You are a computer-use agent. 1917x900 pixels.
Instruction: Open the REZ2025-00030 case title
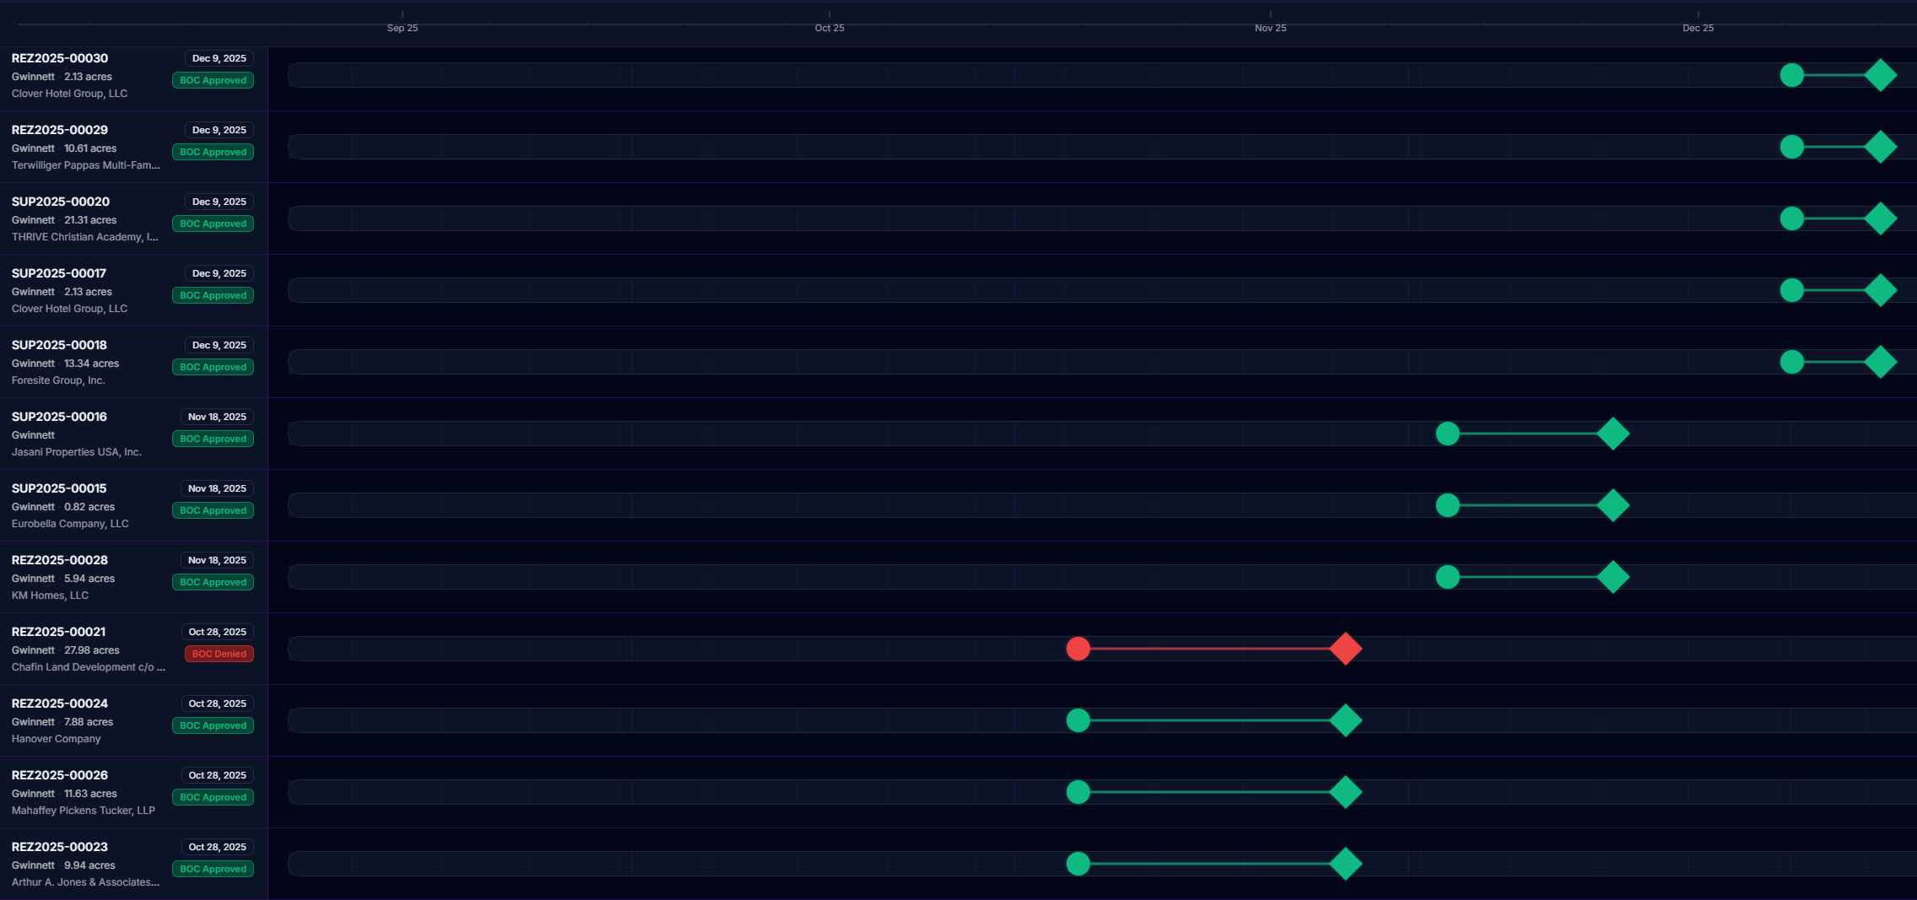click(x=60, y=58)
